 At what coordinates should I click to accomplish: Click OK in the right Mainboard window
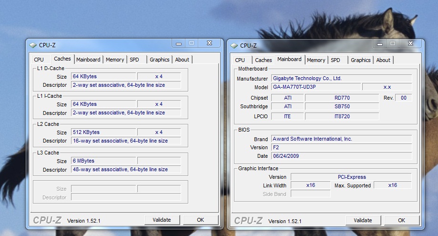(x=401, y=220)
